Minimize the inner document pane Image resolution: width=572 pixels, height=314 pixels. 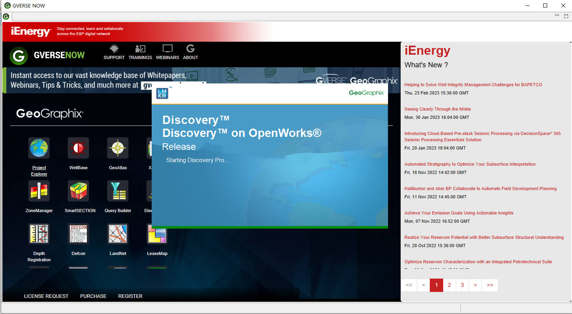tap(557, 16)
